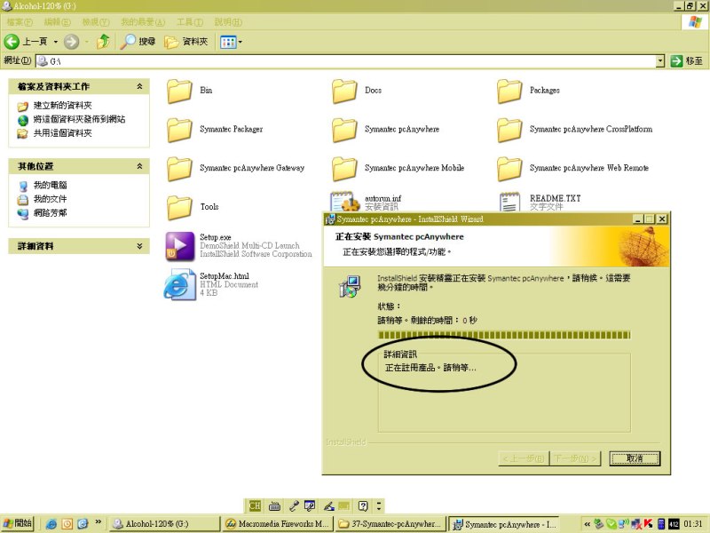Open the 工具(T) menu
710x533 pixels.
[190, 21]
